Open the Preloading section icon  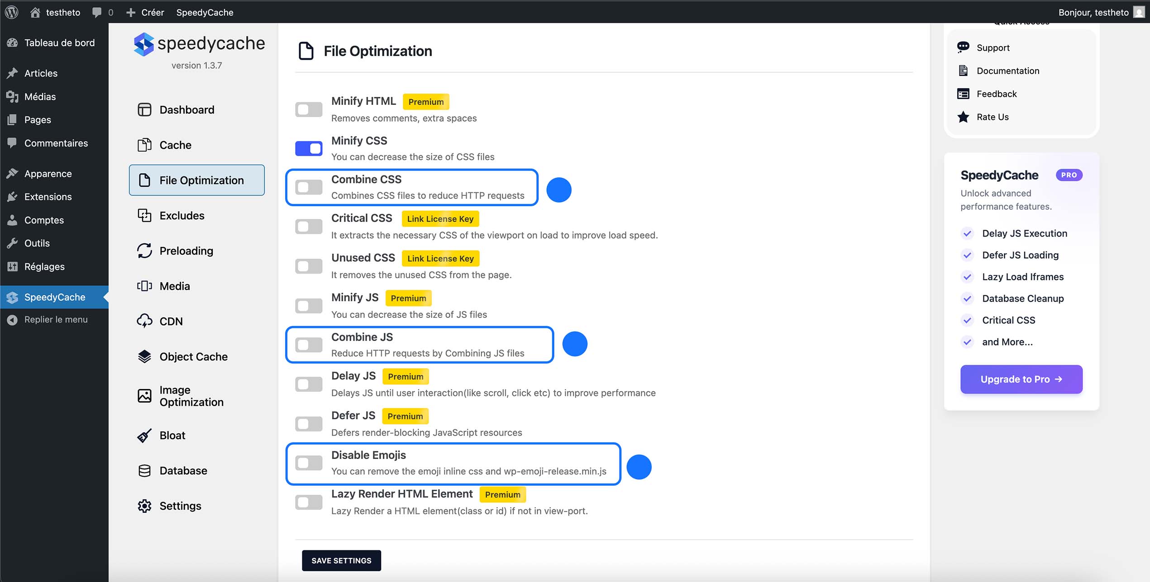tap(144, 251)
